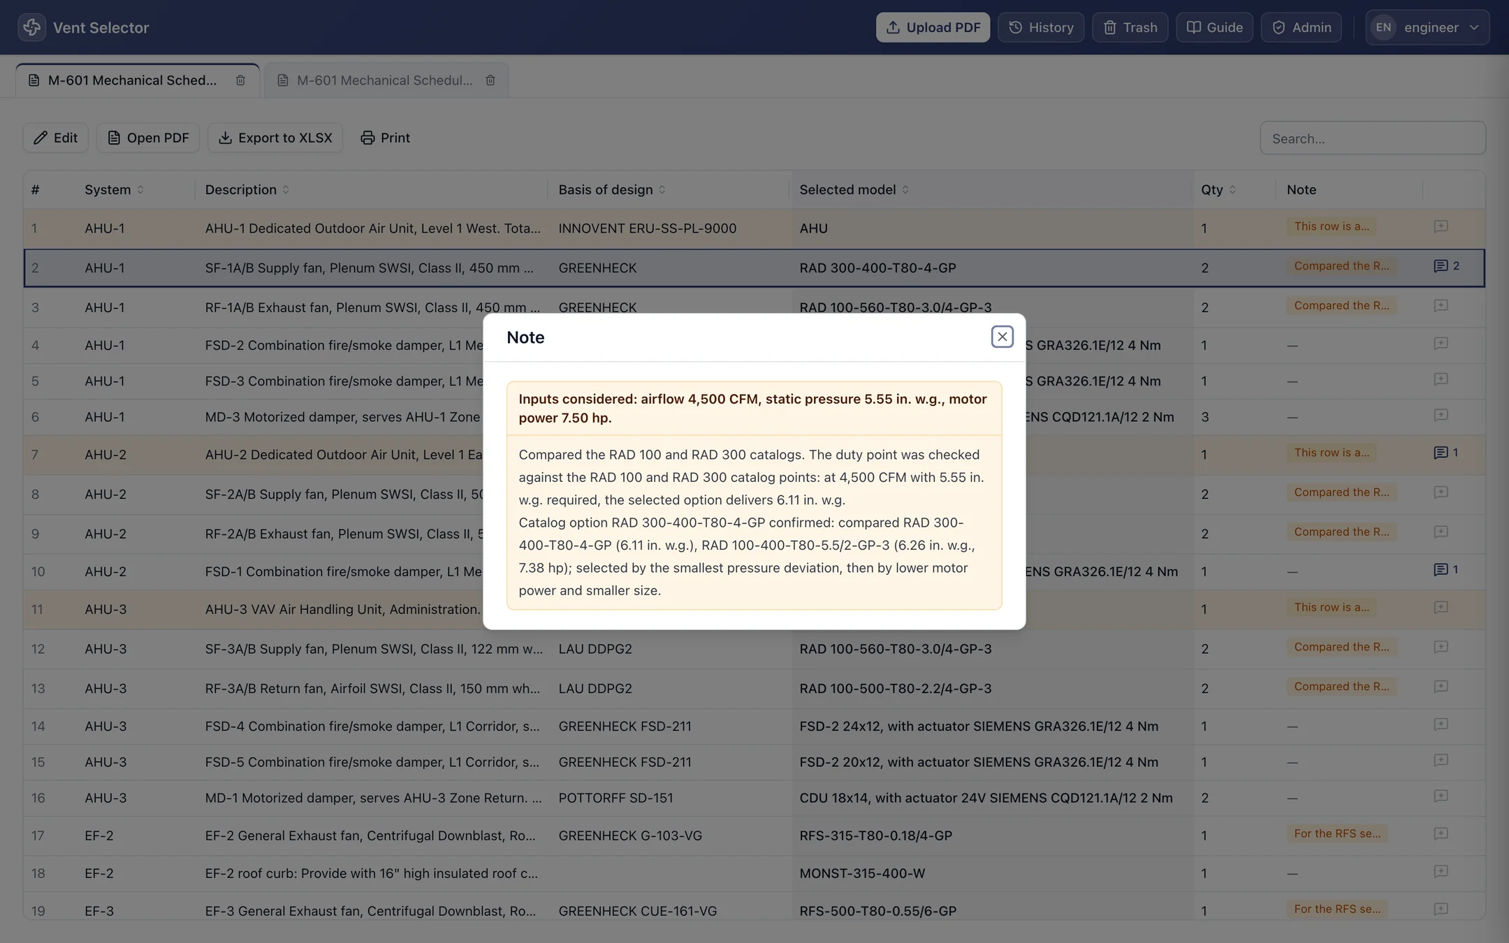Viewport: 1509px width, 943px height.
Task: Sort table by Basis of design column
Action: (x=612, y=189)
